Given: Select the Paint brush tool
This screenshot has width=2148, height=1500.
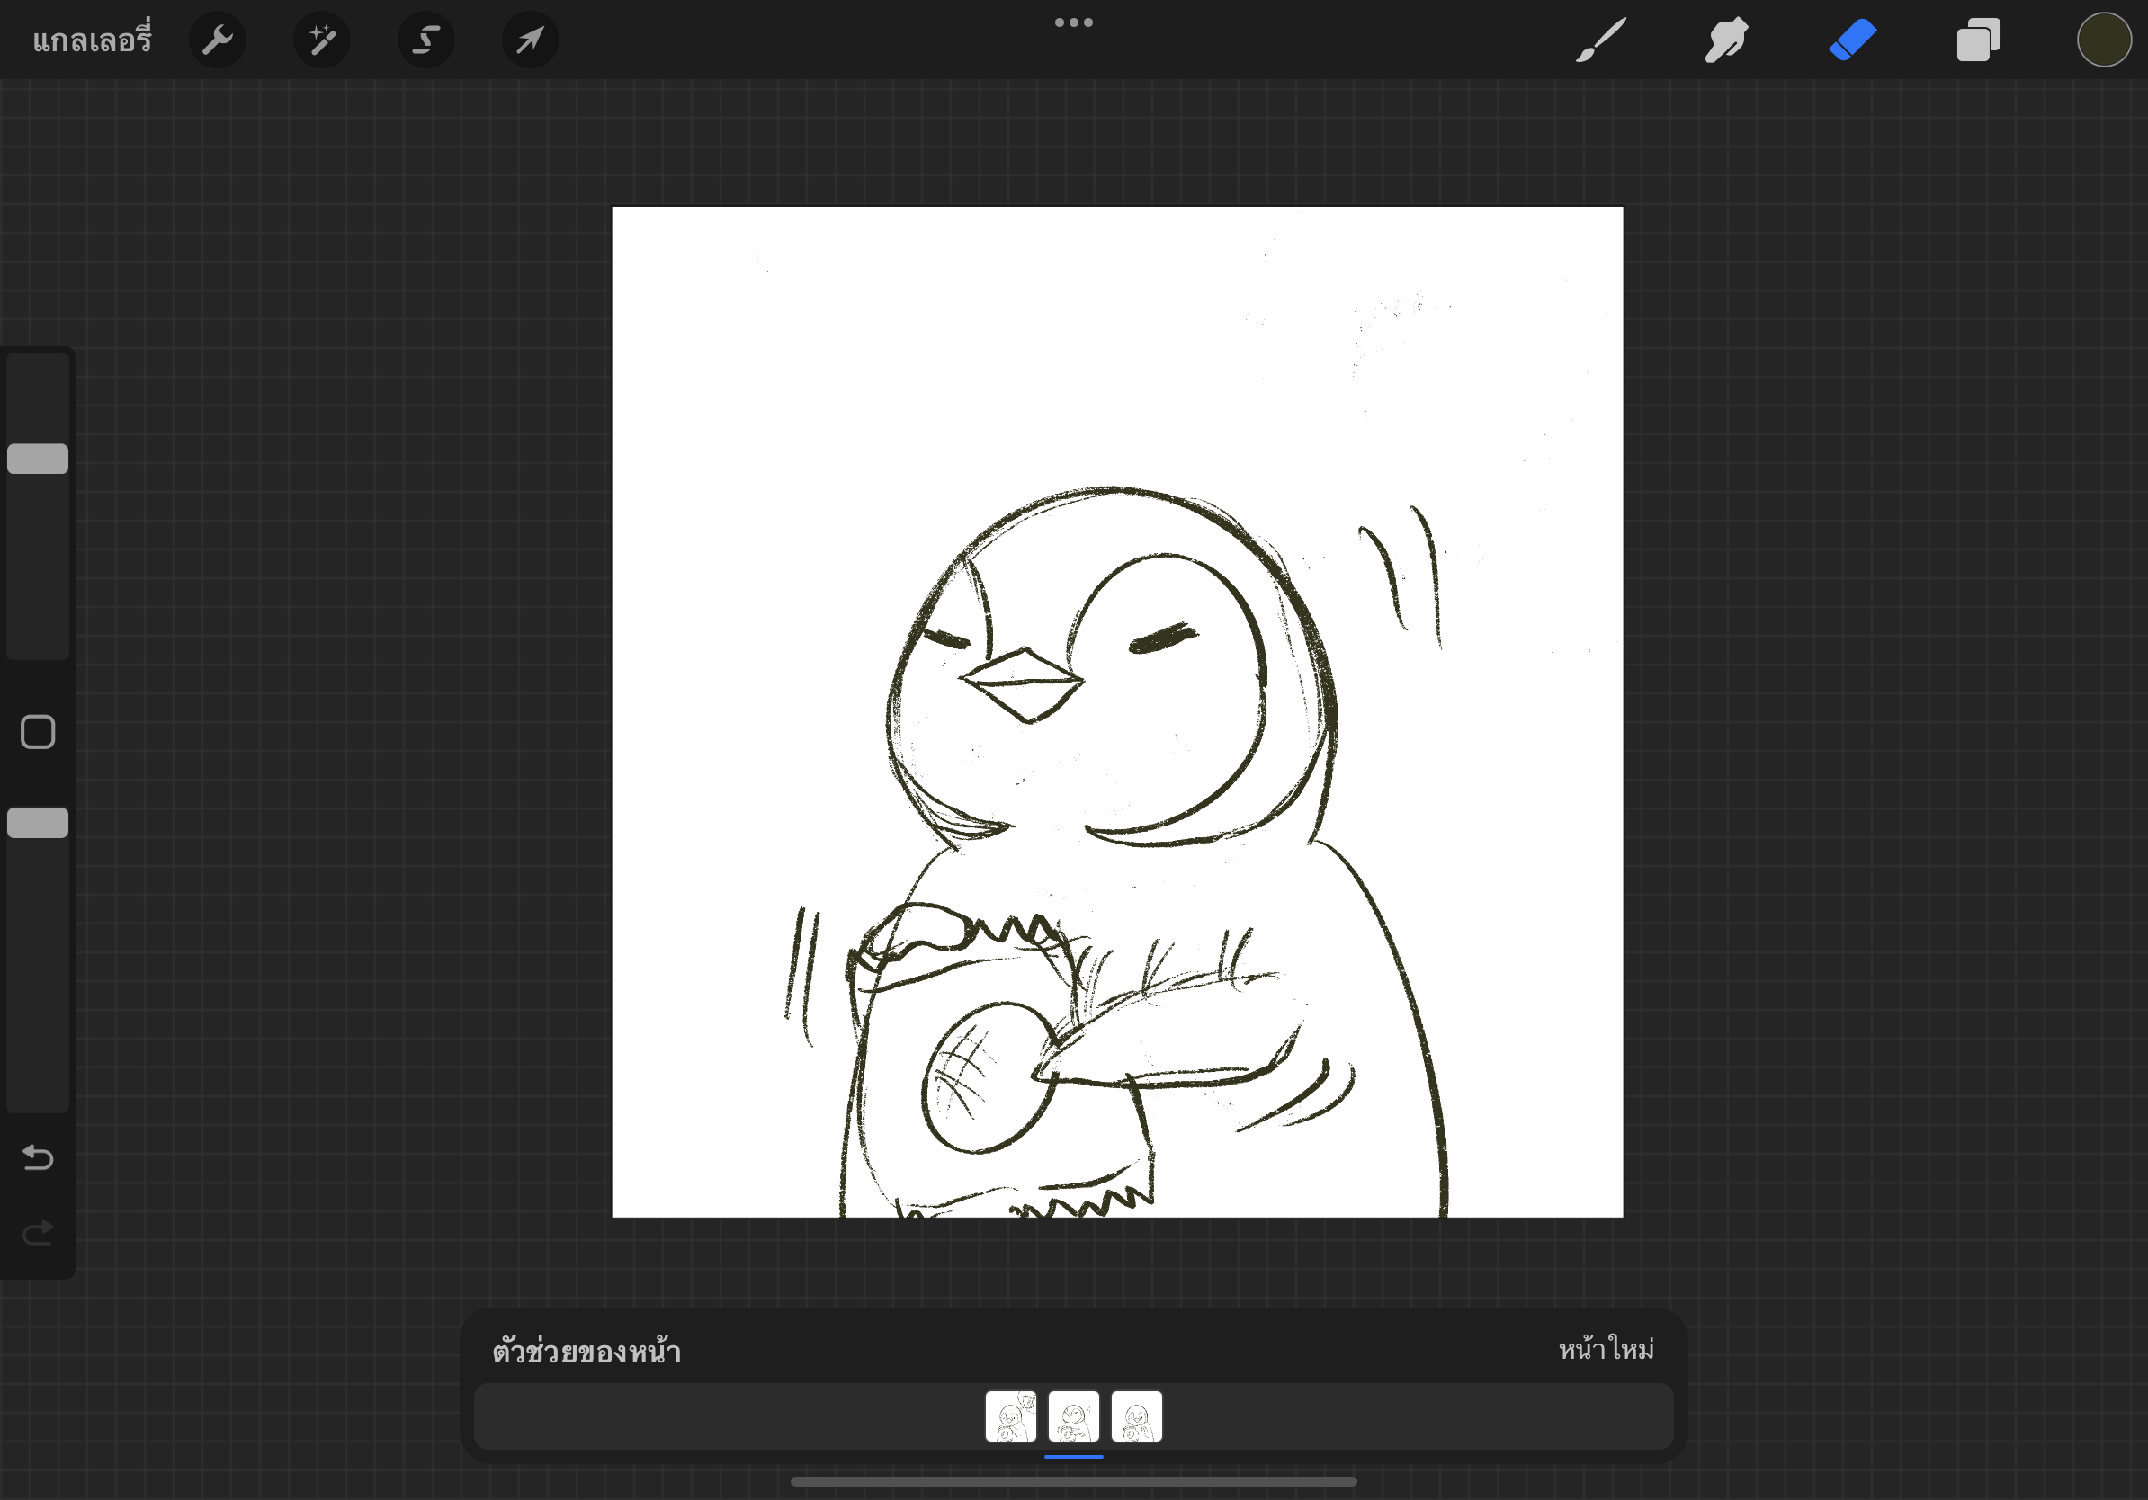Looking at the screenshot, I should (1601, 40).
